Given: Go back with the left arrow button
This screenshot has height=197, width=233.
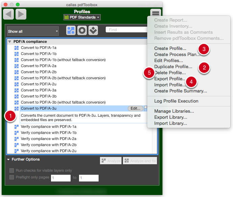Looking at the screenshot, I should pos(8,14).
